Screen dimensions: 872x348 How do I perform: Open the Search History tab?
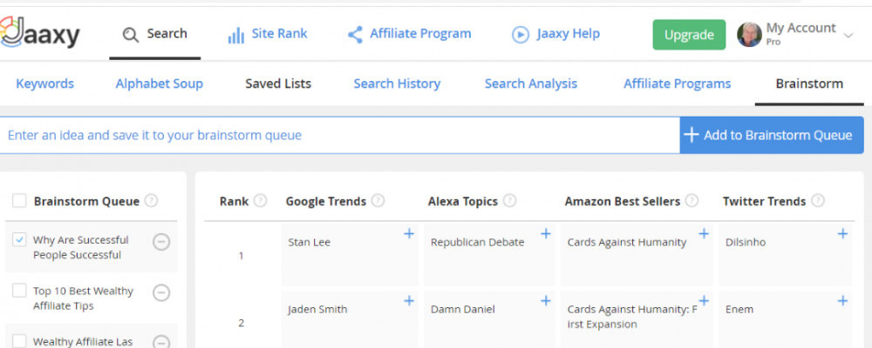coord(397,84)
